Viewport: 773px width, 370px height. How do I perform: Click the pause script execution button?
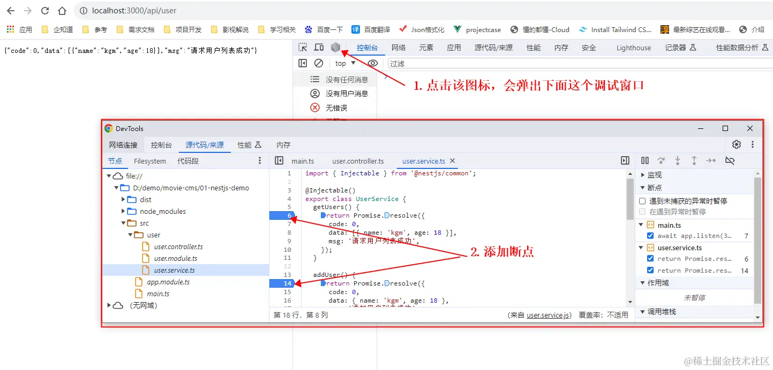[645, 160]
